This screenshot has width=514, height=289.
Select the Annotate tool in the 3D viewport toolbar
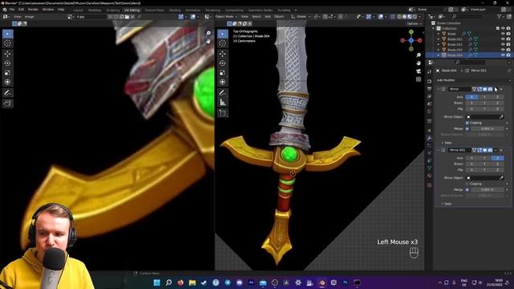pos(222,93)
